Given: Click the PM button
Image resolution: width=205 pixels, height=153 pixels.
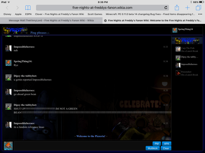Looking at the screenshot, I should point(157,144).
